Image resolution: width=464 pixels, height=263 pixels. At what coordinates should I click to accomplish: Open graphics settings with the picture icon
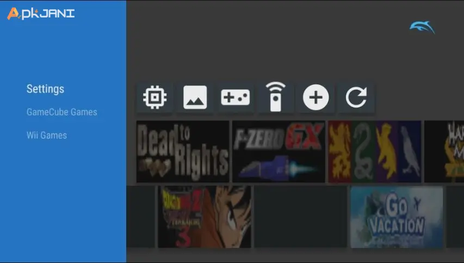[195, 98]
